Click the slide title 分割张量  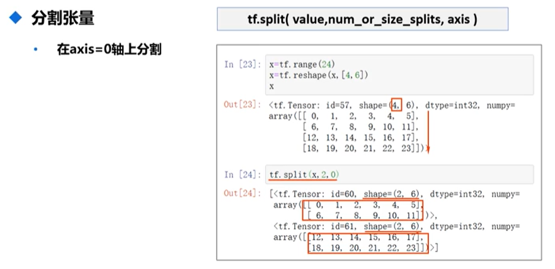[62, 18]
